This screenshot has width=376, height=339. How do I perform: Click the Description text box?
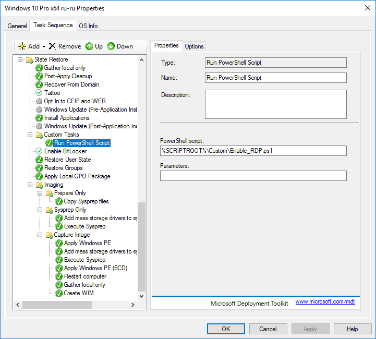pos(276,104)
